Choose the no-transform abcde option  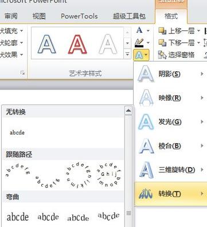click(17, 133)
